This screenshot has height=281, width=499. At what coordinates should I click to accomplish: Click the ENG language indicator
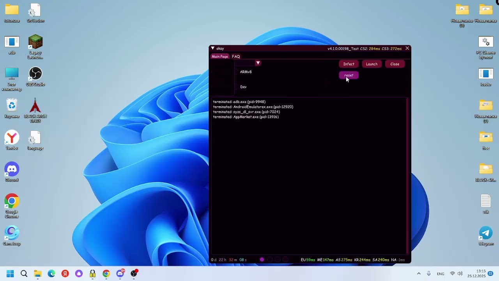(x=441, y=274)
